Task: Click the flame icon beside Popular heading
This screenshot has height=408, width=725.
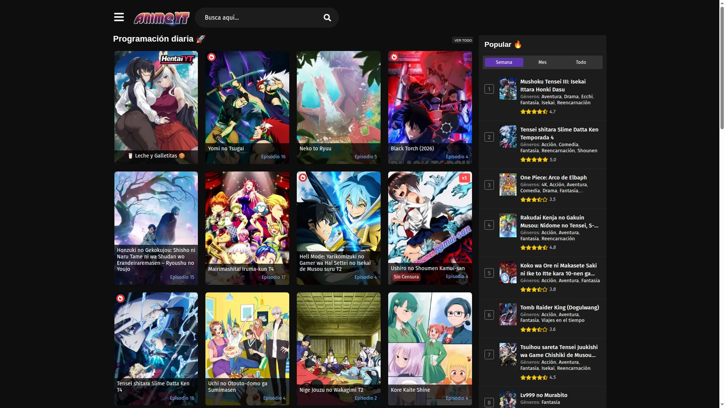Action: coord(518,44)
